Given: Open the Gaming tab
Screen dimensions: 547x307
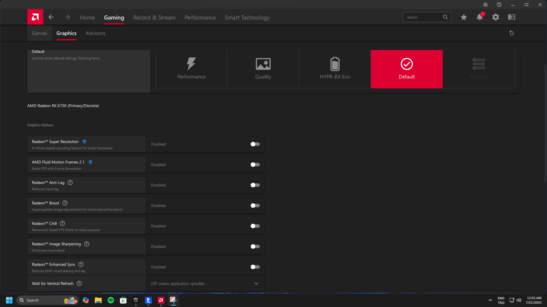Looking at the screenshot, I should point(114,17).
